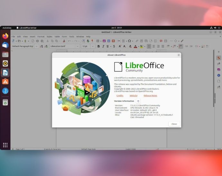Click the Insert Chart icon
222x176 pixels.
click(x=109, y=41)
